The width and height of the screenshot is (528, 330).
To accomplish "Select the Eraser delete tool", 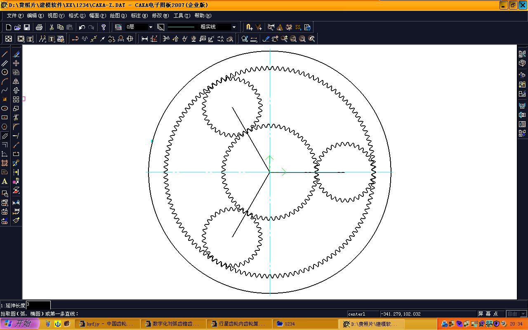I will [x=16, y=54].
